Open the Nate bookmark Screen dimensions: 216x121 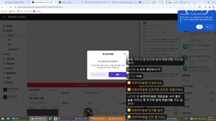point(20,11)
